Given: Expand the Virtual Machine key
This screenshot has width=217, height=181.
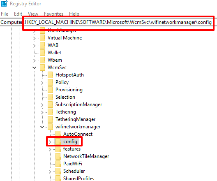Looking at the screenshot, I should point(35,38).
